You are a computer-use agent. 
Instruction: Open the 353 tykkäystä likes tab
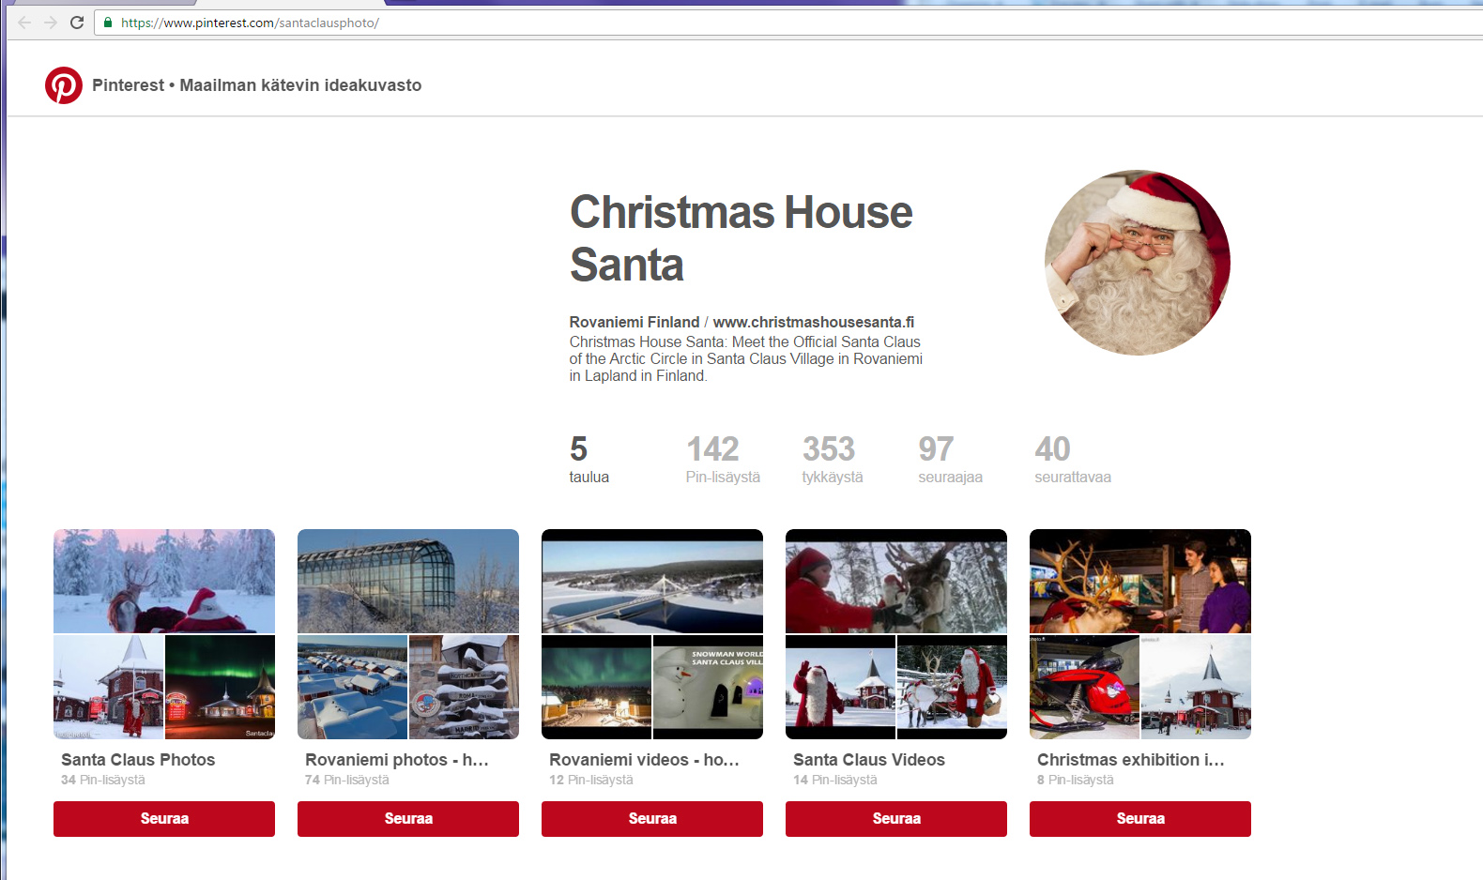coord(833,459)
